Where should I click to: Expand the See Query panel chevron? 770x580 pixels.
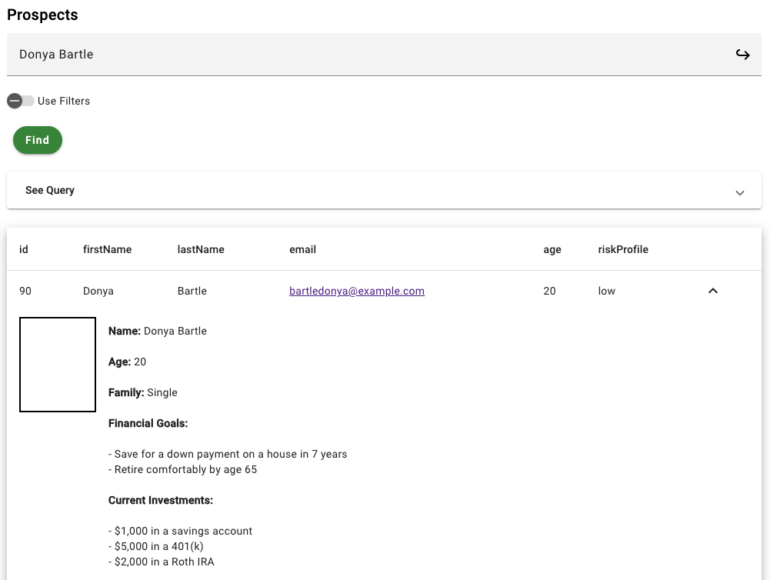[x=739, y=193]
